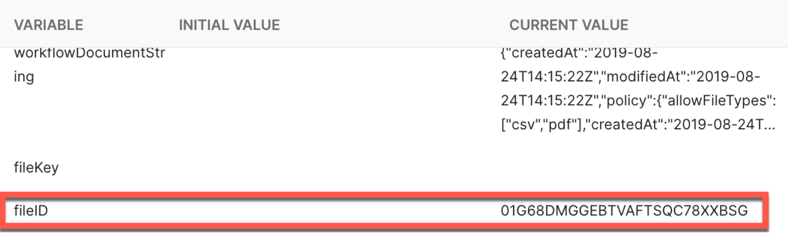
Task: Click the empty initial value cell for workflowDocumentString
Action: 326,88
